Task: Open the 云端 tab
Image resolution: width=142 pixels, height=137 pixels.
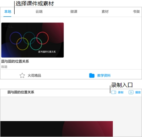Action: (39, 12)
